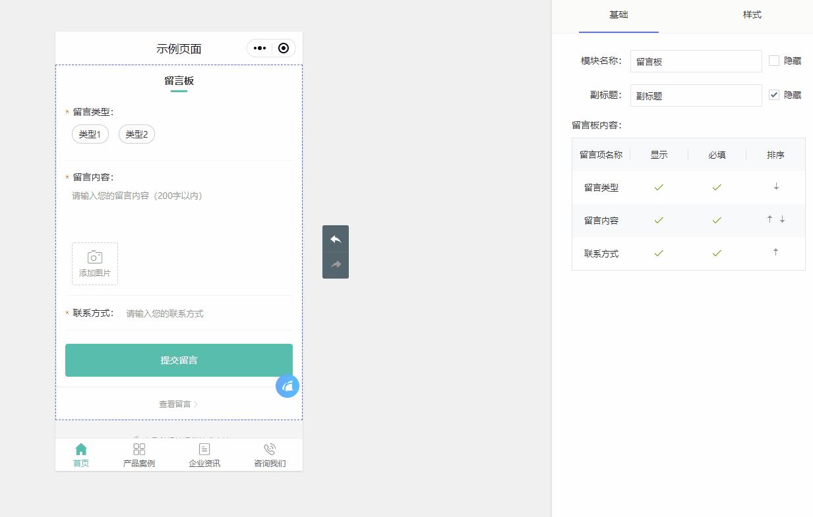Open 产品案例 via its grid icon
813x517 pixels.
pyautogui.click(x=138, y=449)
